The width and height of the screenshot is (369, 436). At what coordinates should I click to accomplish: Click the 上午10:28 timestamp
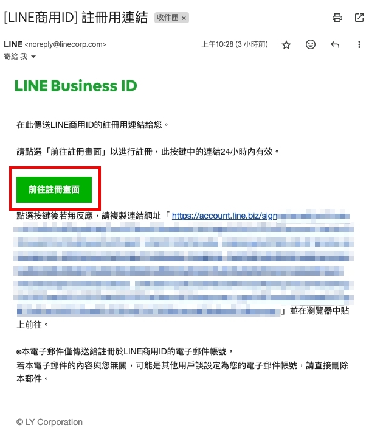point(235,44)
